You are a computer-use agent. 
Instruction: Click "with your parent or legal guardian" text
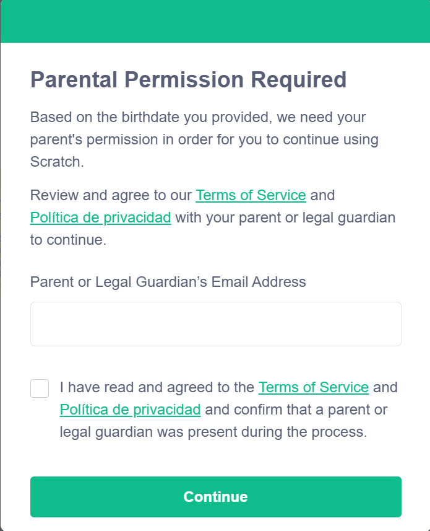[285, 217]
